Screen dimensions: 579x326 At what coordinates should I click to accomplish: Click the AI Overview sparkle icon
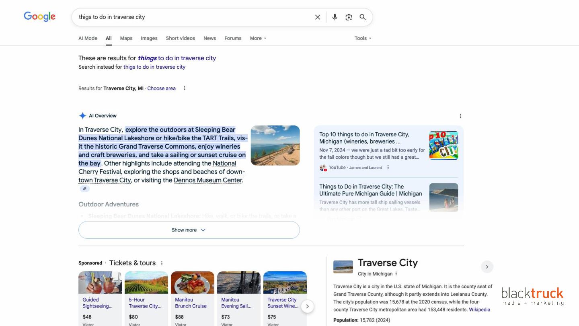[82, 116]
